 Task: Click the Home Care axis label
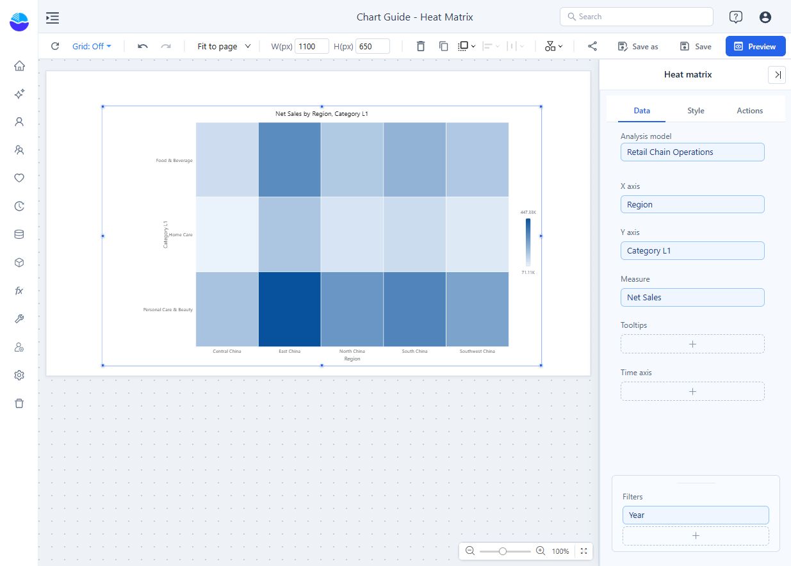coord(181,235)
